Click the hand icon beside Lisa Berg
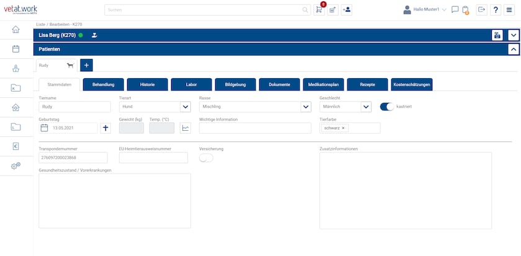The height and width of the screenshot is (256, 521). (94, 35)
